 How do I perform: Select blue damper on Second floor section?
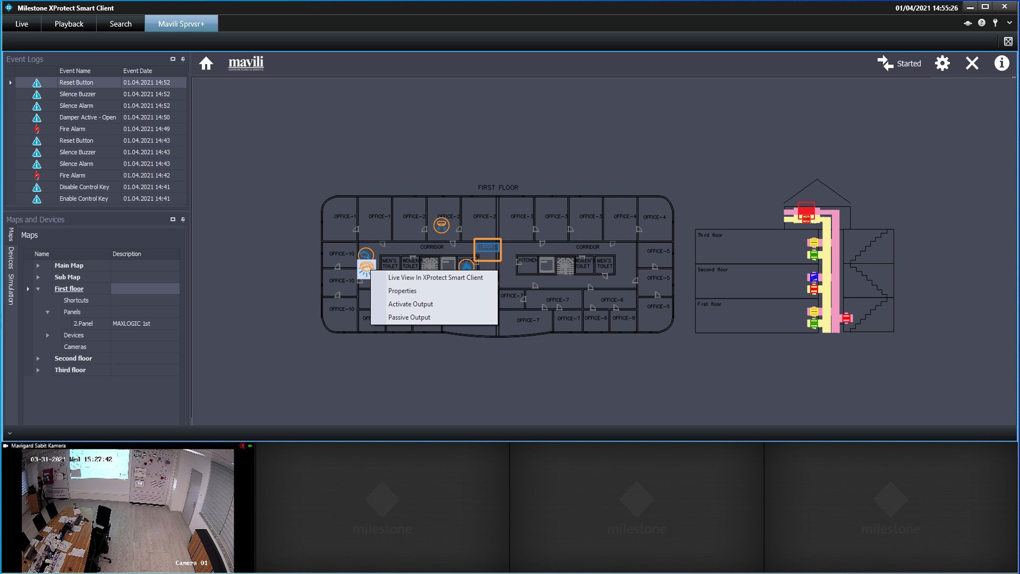click(x=813, y=277)
